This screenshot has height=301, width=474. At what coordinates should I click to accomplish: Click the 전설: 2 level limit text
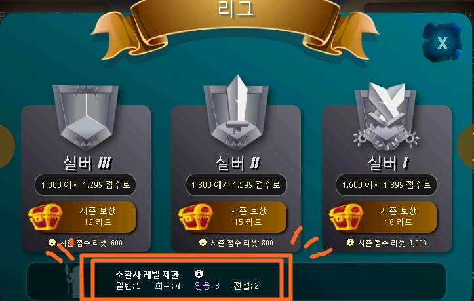(x=246, y=285)
